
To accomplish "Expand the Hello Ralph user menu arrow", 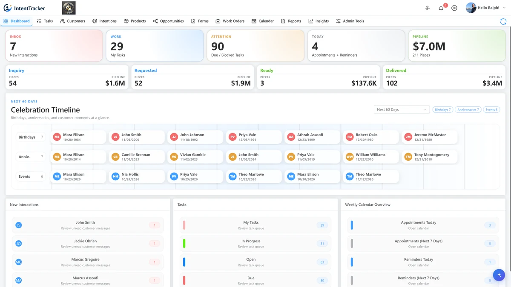I will [504, 8].
